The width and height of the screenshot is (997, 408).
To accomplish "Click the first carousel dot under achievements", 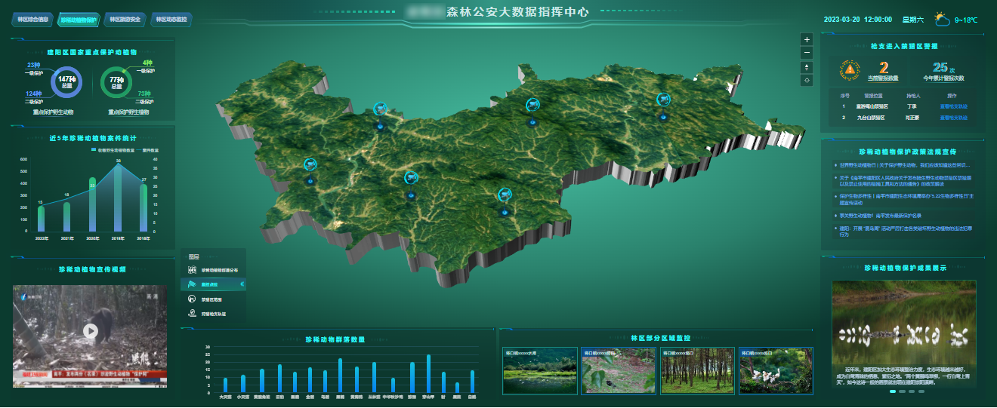I will pyautogui.click(x=893, y=391).
